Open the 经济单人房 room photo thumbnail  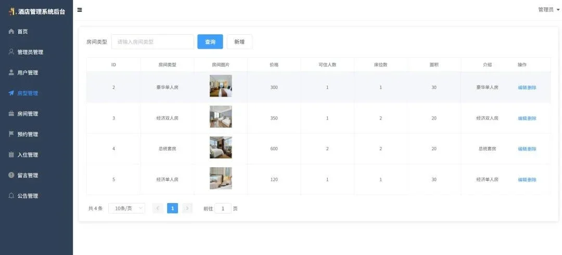tap(221, 178)
